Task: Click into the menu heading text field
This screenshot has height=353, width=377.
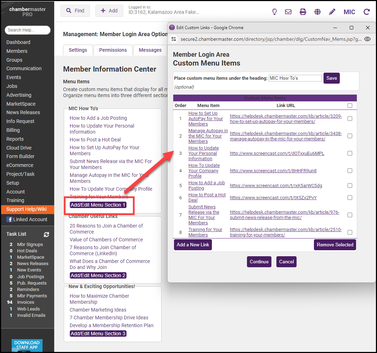Action: coord(295,78)
